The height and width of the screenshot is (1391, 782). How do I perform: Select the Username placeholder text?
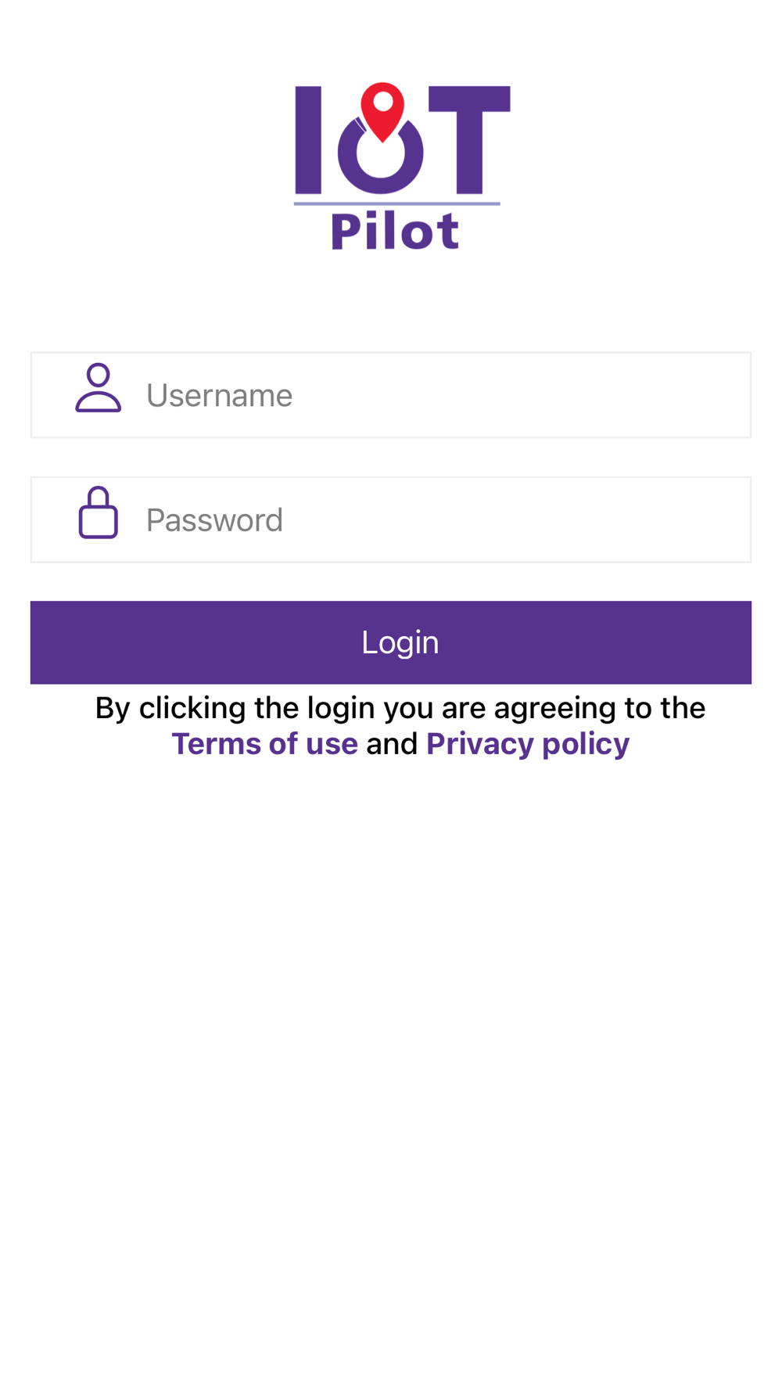point(219,395)
